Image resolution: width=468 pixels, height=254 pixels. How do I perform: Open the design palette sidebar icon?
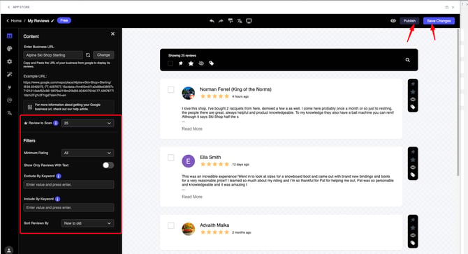(x=10, y=49)
